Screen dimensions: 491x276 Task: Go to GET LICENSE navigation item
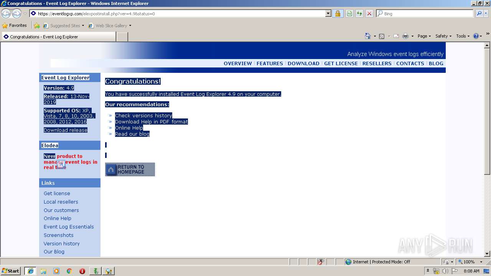pos(341,63)
